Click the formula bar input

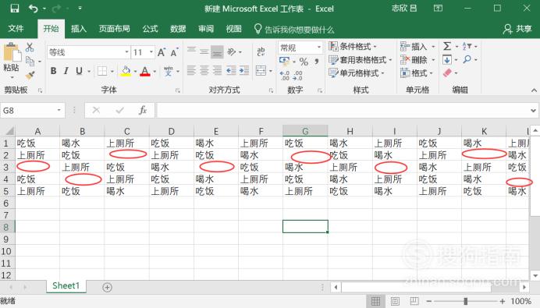pos(343,111)
